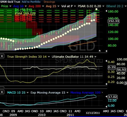The height and width of the screenshot is (117, 127).
Task: Expand the Avg 50 dropdown arrow
Action: pyautogui.click(x=26, y=6)
